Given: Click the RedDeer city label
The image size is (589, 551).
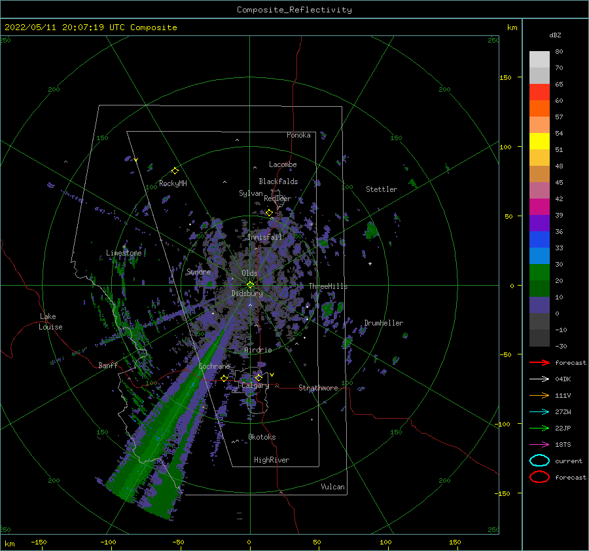Looking at the screenshot, I should pyautogui.click(x=277, y=199).
